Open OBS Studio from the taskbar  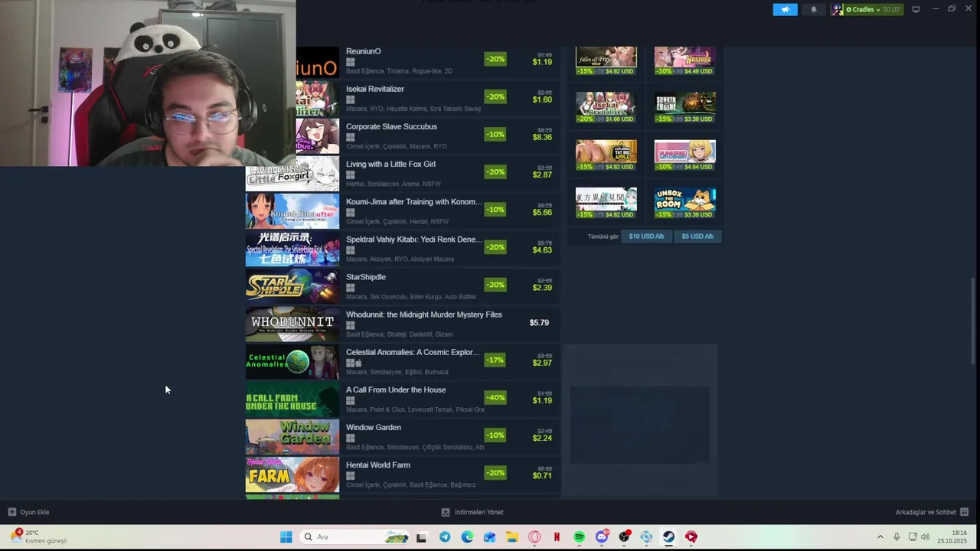pyautogui.click(x=624, y=537)
